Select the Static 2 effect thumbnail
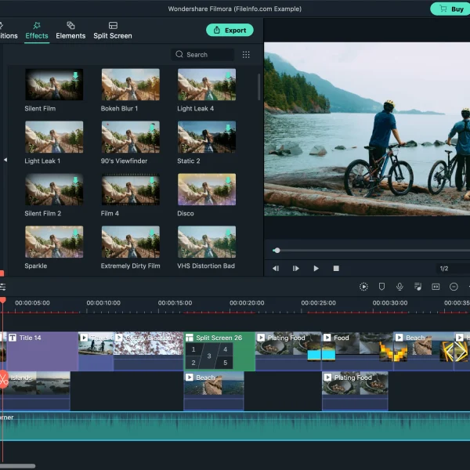The image size is (470, 470). point(207,137)
